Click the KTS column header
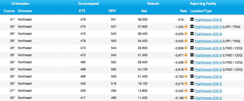 82,11
